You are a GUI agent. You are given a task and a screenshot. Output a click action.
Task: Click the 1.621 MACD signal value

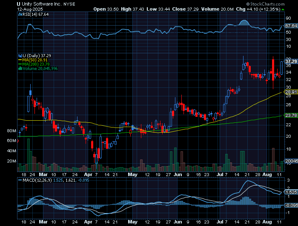pyautogui.click(x=70, y=180)
